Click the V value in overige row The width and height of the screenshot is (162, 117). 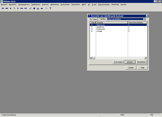pyautogui.click(x=129, y=31)
